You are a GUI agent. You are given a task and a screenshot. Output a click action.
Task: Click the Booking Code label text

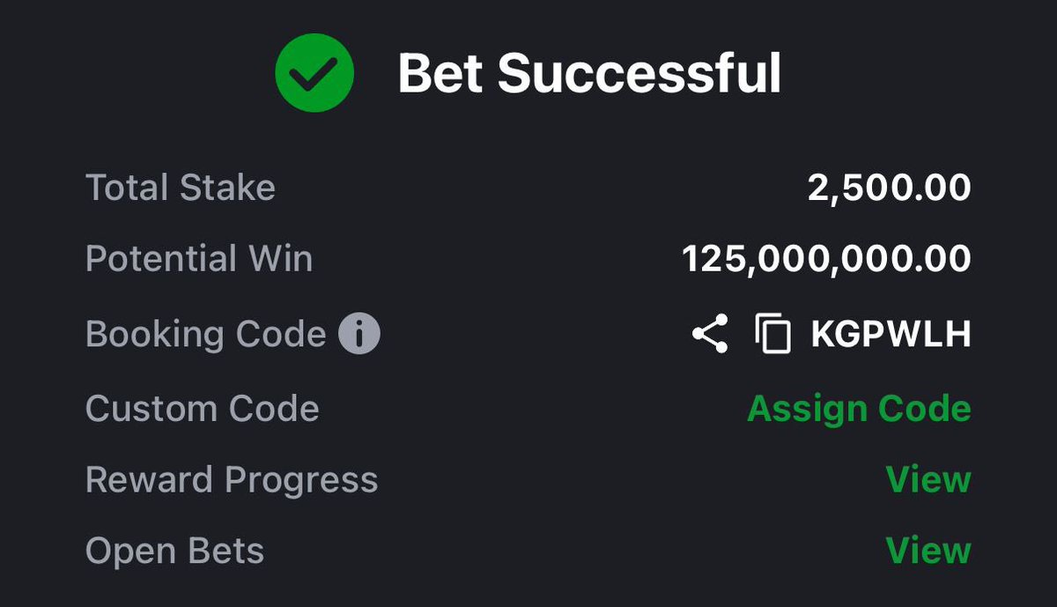[205, 335]
